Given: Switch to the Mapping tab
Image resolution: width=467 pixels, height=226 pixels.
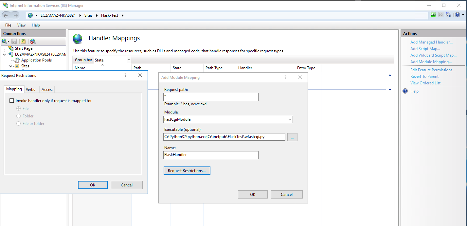Looking at the screenshot, I should click(x=14, y=89).
